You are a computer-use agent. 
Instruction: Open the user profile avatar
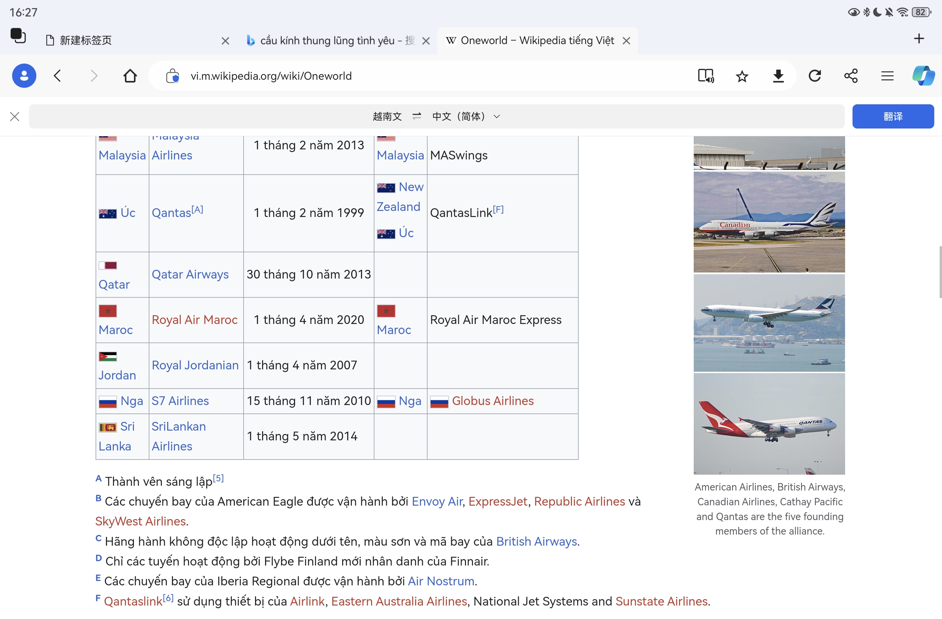[24, 76]
